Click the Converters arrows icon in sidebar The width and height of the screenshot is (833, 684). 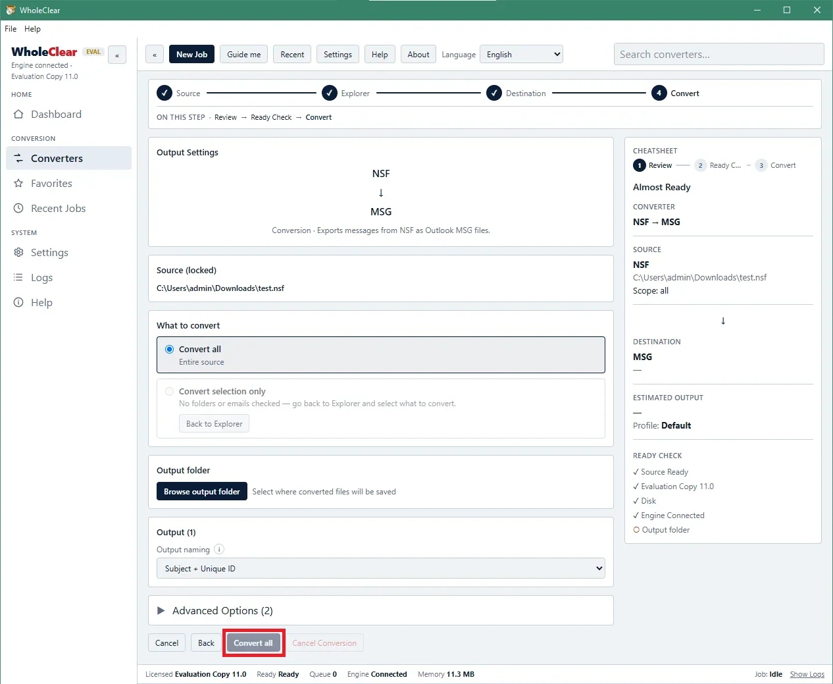pyautogui.click(x=18, y=159)
